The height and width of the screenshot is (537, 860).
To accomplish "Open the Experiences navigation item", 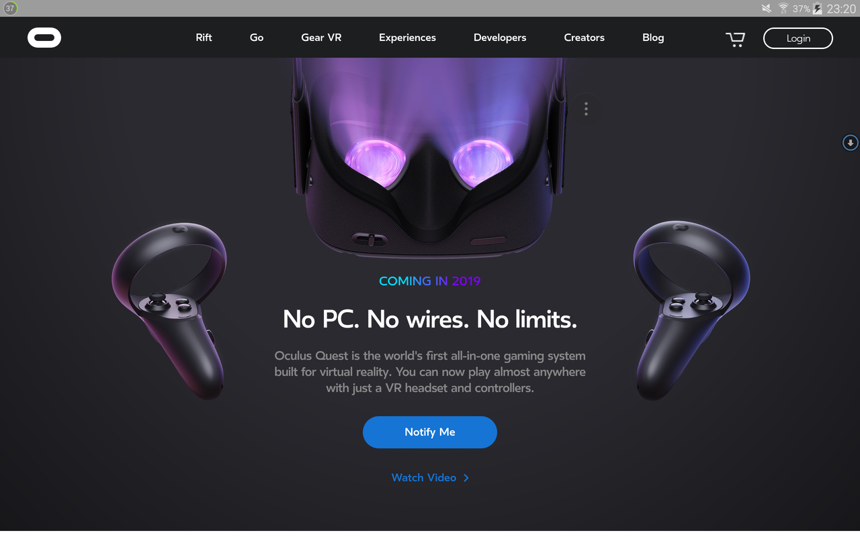I will pos(407,38).
